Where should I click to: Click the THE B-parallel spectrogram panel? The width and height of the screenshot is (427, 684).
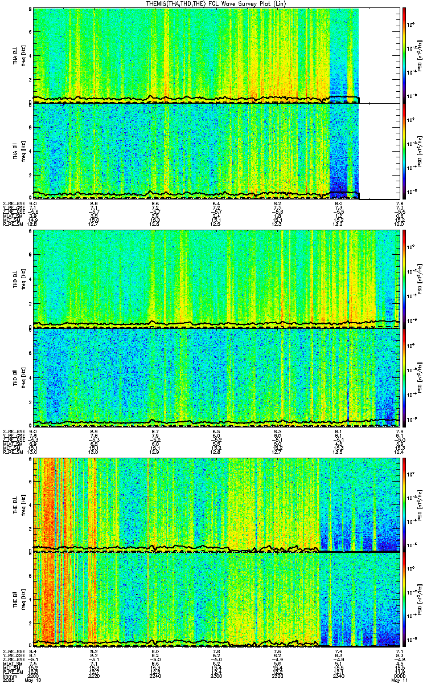point(216,600)
